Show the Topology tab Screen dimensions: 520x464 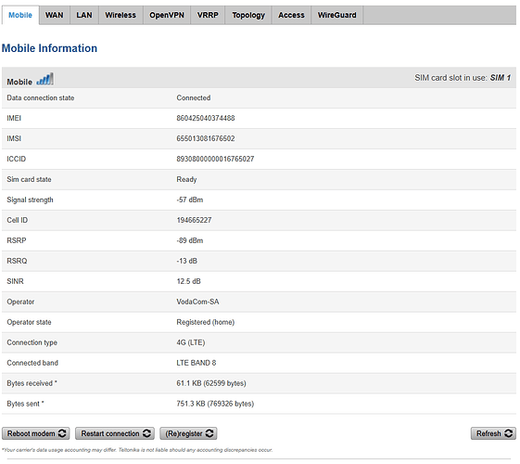(x=248, y=15)
